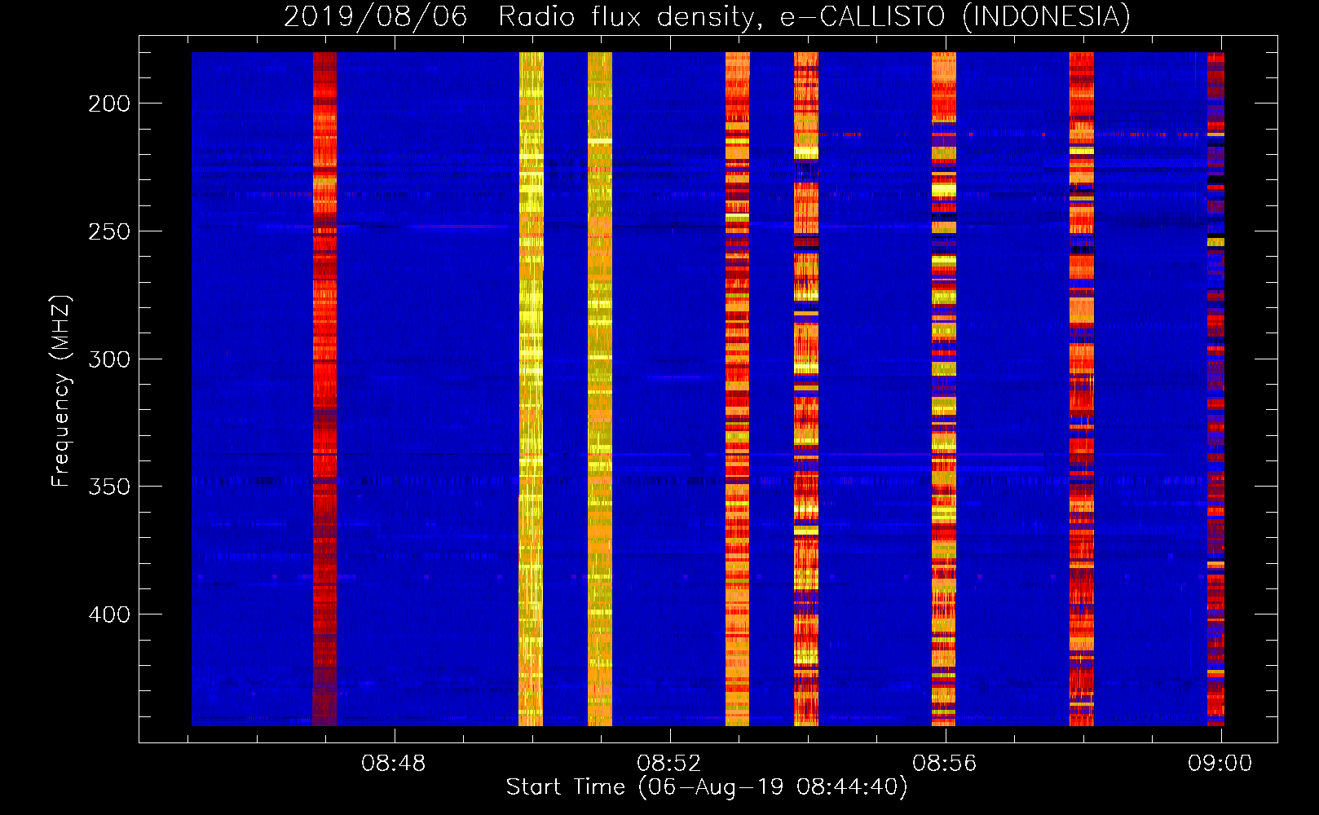Click the burst band at 08:56
Image resolution: width=1319 pixels, height=815 pixels.
pyautogui.click(x=944, y=389)
